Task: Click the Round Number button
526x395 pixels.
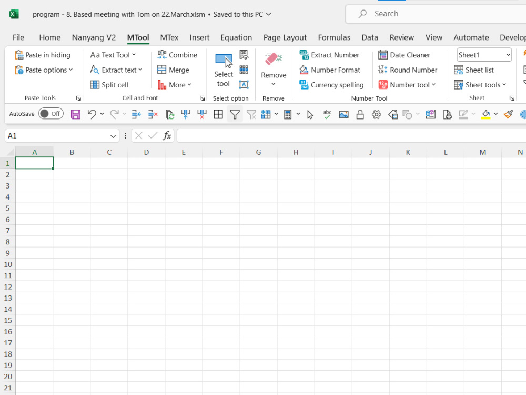Action: 408,70
